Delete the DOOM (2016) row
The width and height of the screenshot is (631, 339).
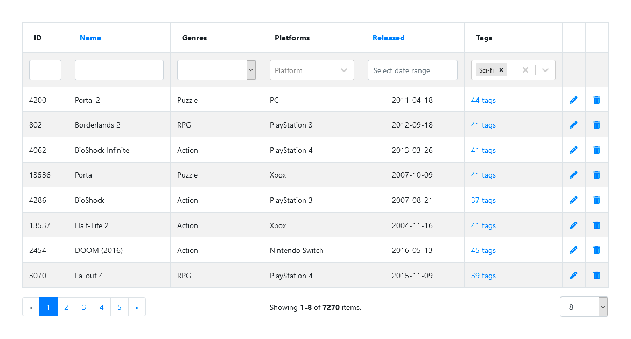pos(597,250)
